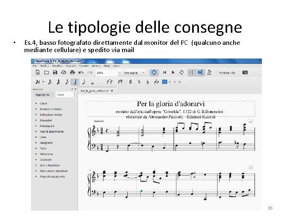Toggle the Partitura in Do button

pyautogui.click(x=227, y=73)
